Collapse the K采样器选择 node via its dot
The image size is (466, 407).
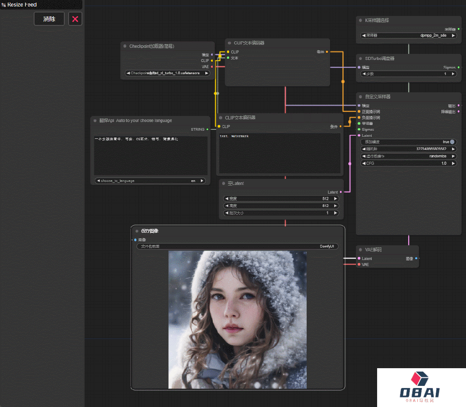[x=360, y=20]
